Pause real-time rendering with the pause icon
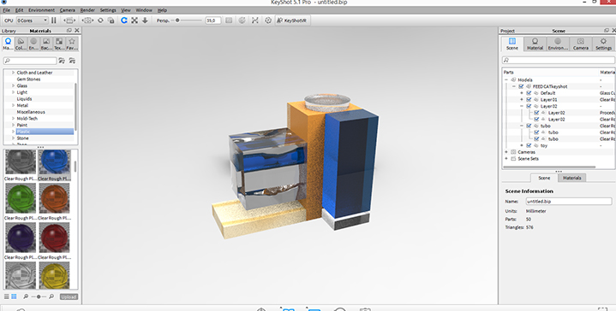The image size is (616, 311). pos(54,21)
